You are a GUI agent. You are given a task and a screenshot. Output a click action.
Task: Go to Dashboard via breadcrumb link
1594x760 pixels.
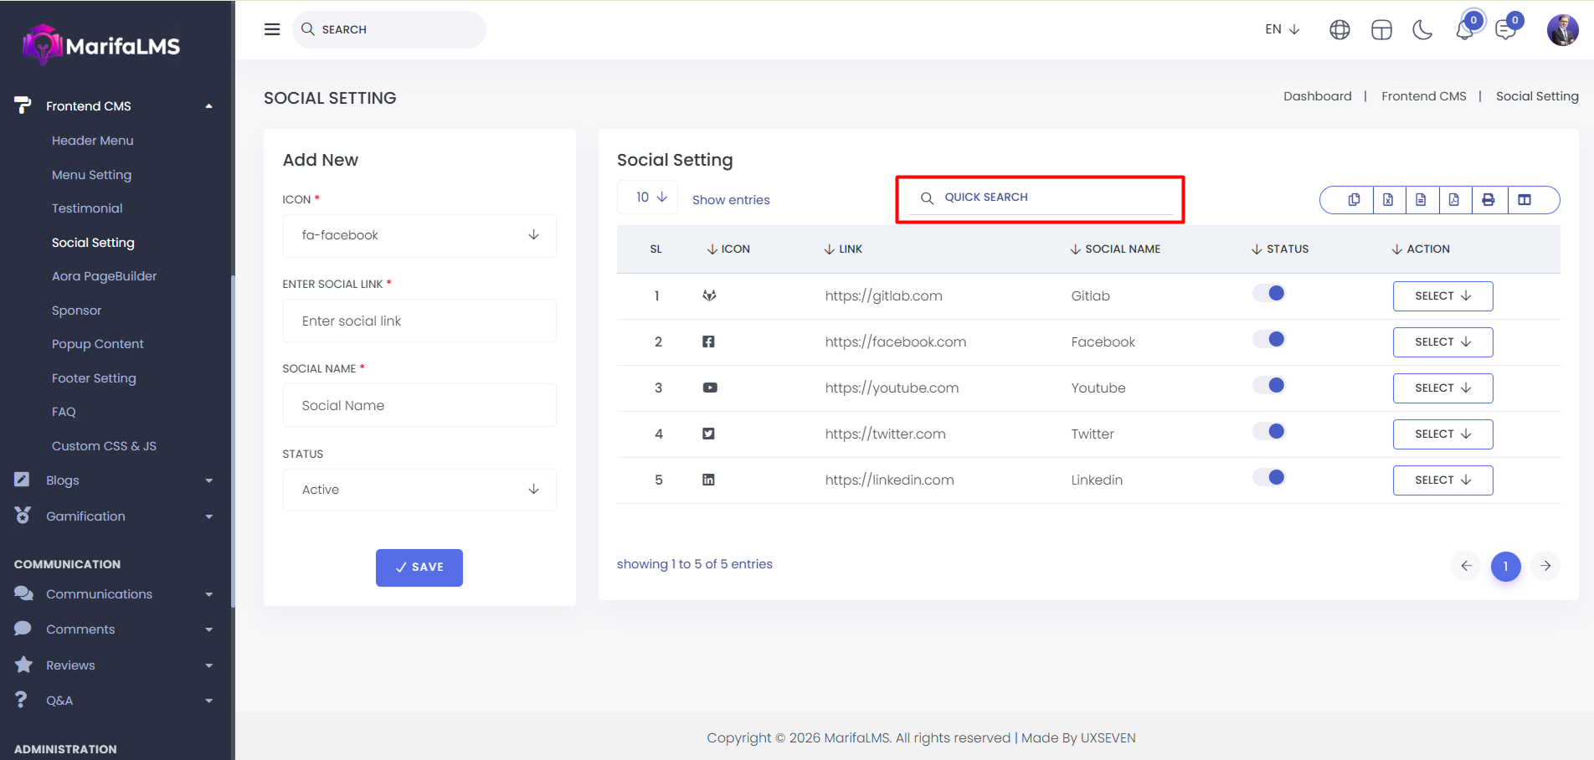click(1317, 96)
